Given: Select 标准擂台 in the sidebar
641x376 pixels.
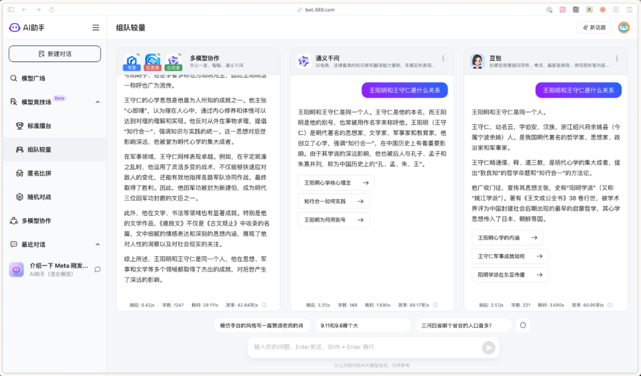Looking at the screenshot, I should [55, 126].
